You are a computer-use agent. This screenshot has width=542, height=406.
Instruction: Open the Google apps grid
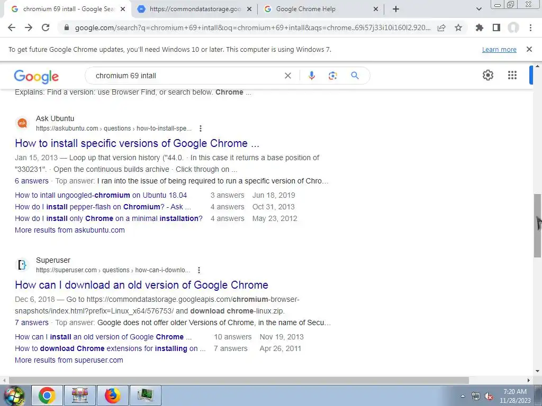tap(512, 75)
